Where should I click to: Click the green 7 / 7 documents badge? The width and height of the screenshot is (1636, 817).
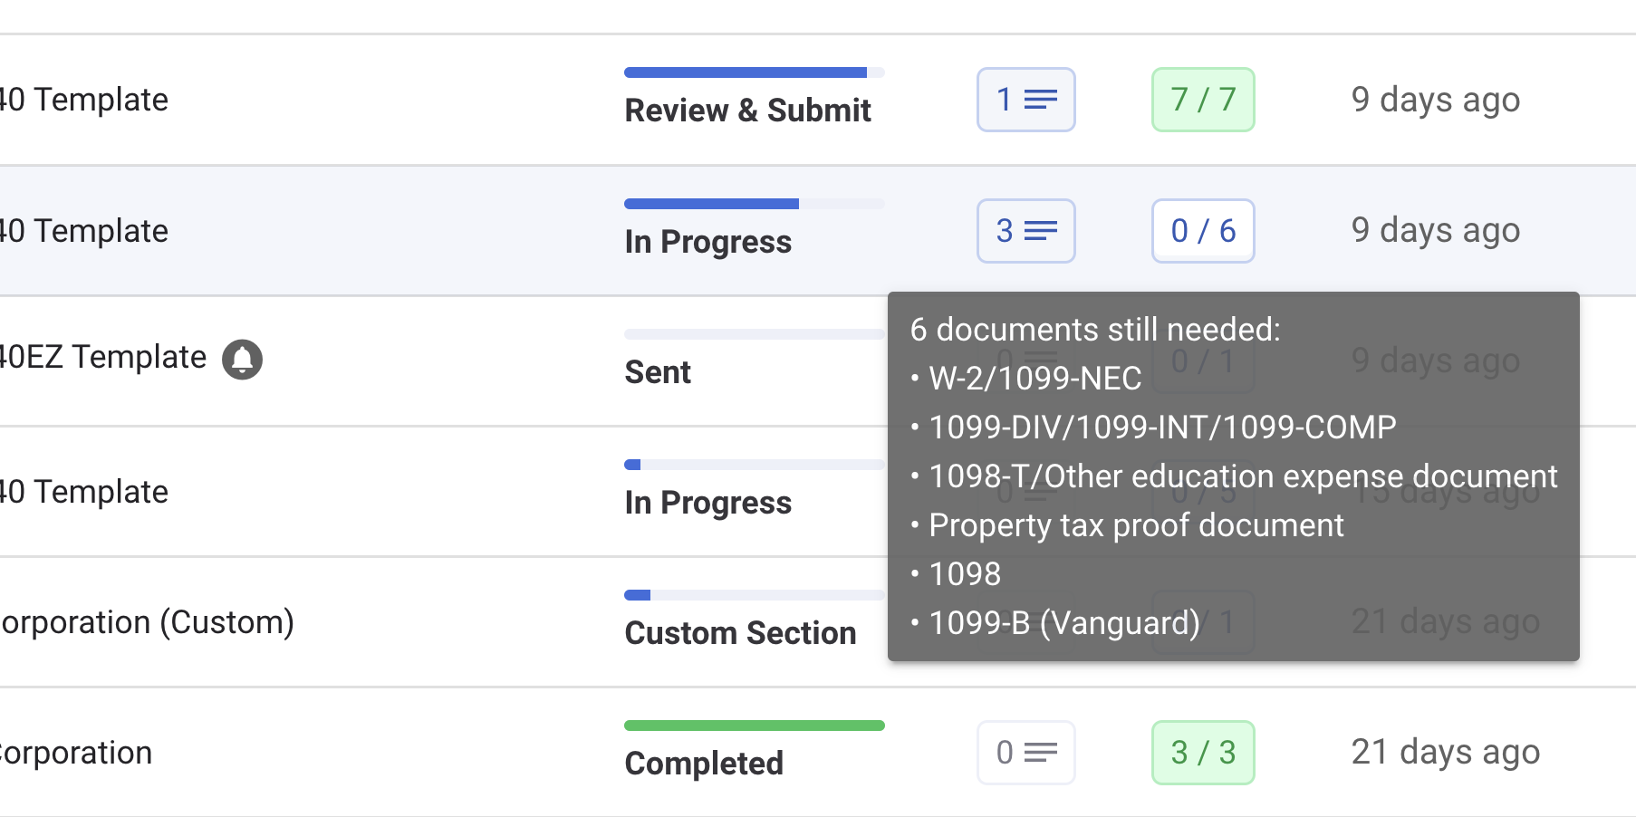(1202, 100)
